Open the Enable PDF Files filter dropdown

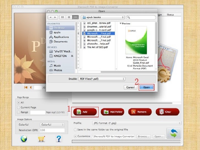point(102,79)
